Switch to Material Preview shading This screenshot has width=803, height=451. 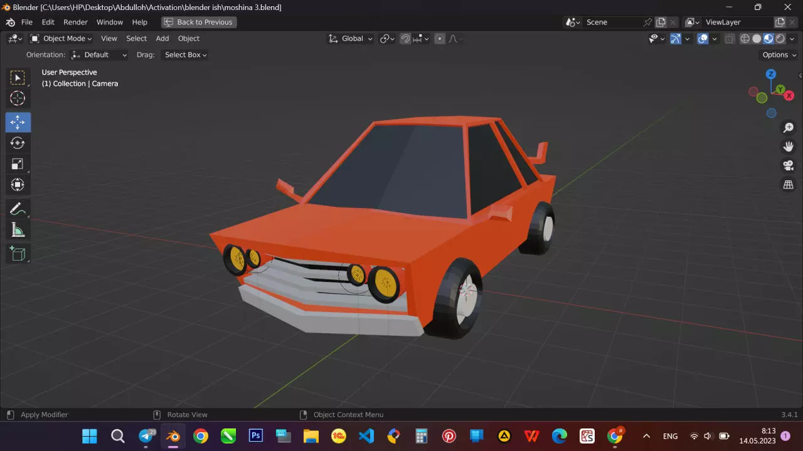click(x=768, y=38)
